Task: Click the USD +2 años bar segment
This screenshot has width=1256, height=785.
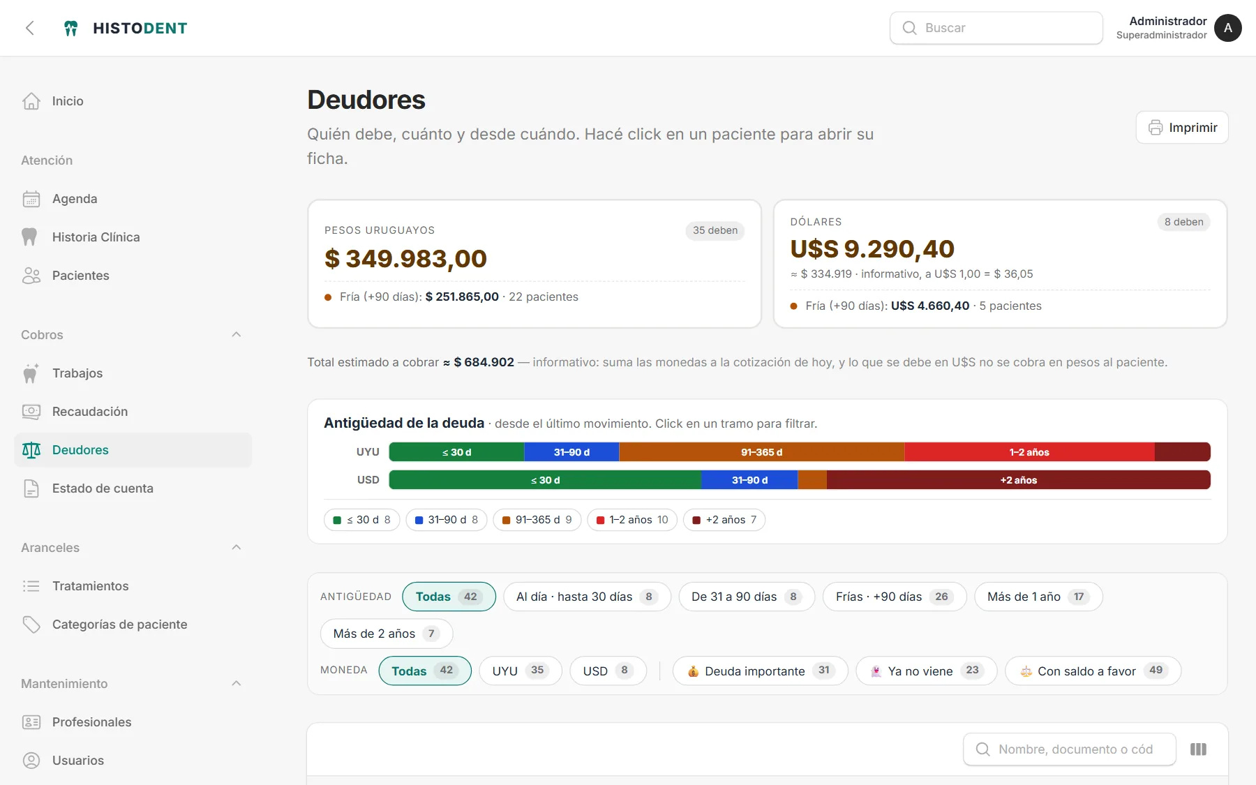Action: [1018, 480]
